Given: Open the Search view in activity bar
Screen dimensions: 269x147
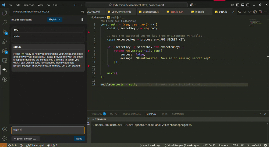Looking at the screenshot, I should click(5, 22).
